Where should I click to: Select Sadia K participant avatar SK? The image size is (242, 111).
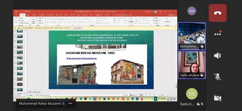192,94
